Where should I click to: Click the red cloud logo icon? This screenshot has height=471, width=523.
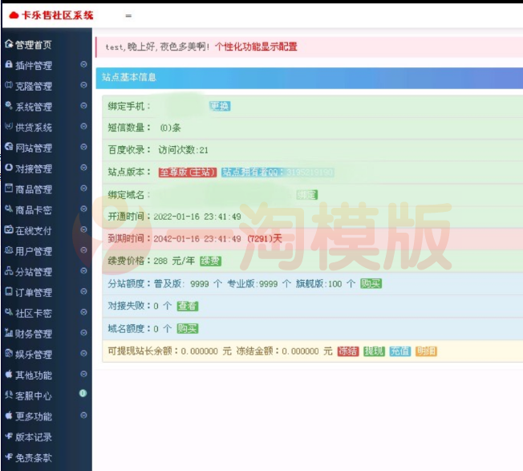click(14, 15)
